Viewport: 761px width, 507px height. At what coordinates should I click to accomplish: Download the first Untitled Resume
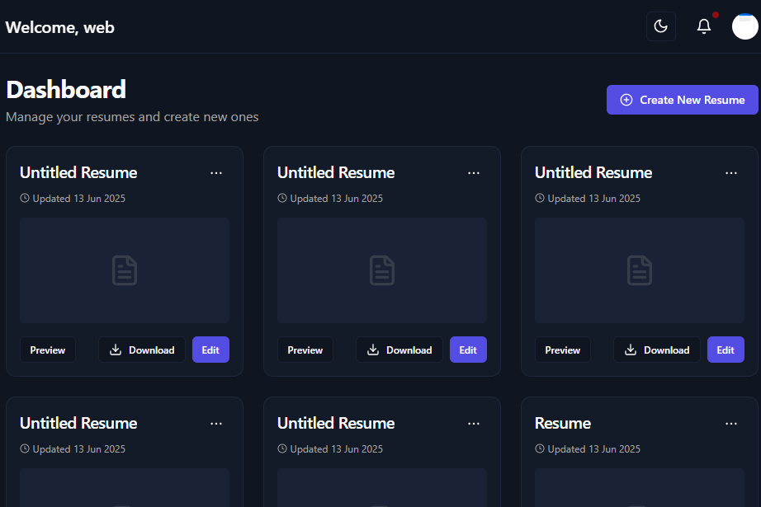click(x=142, y=350)
